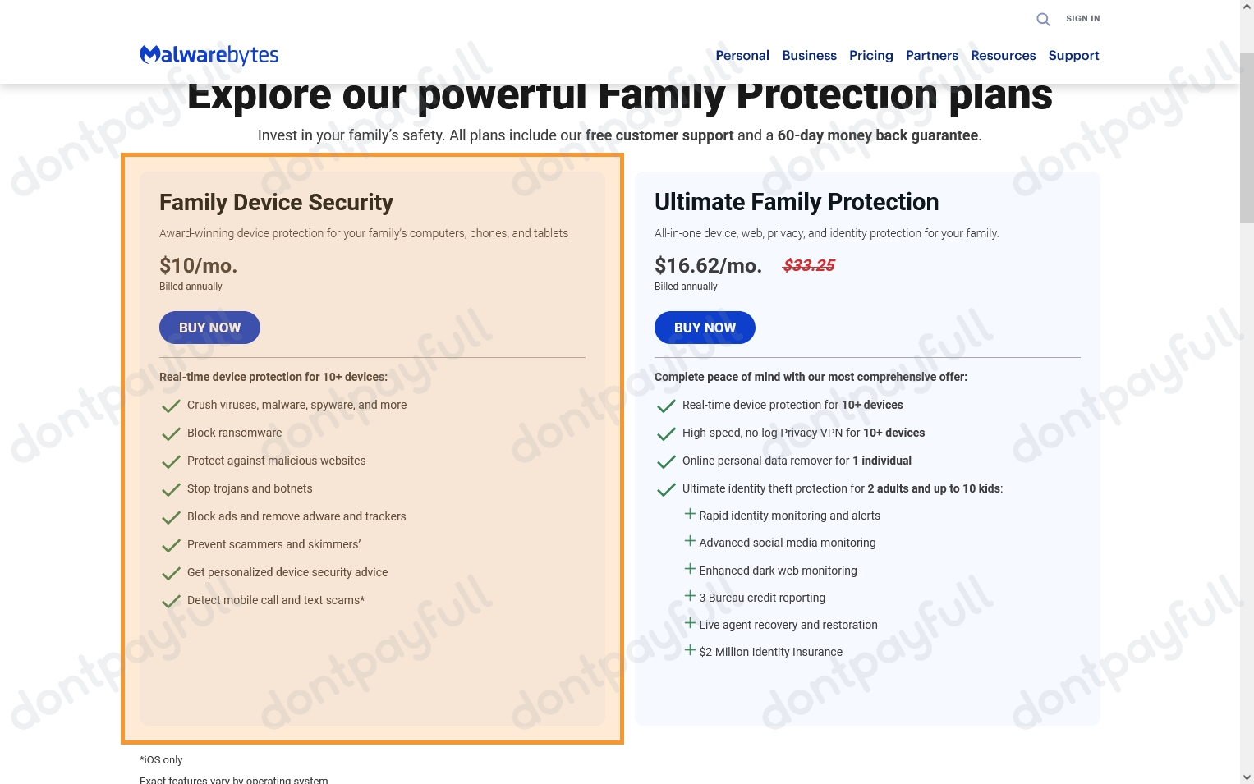
Task: Click the vertical scrollbar thumb
Action: [1247, 137]
